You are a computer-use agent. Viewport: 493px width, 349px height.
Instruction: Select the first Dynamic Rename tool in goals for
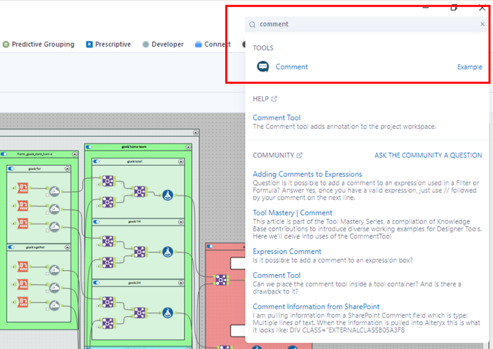tap(54, 191)
